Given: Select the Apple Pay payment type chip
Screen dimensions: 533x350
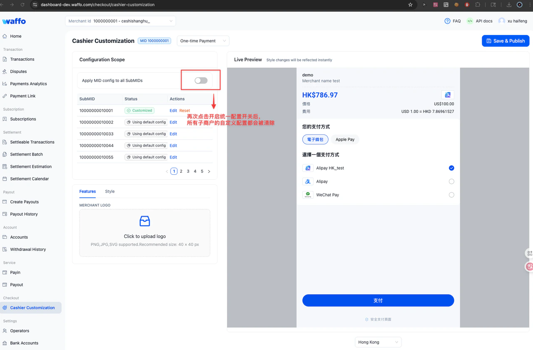Looking at the screenshot, I should [x=345, y=139].
